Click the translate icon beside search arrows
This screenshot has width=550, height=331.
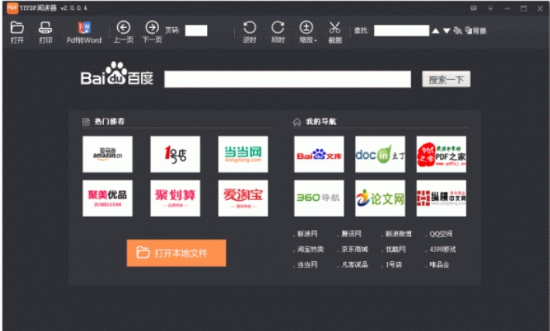[458, 31]
